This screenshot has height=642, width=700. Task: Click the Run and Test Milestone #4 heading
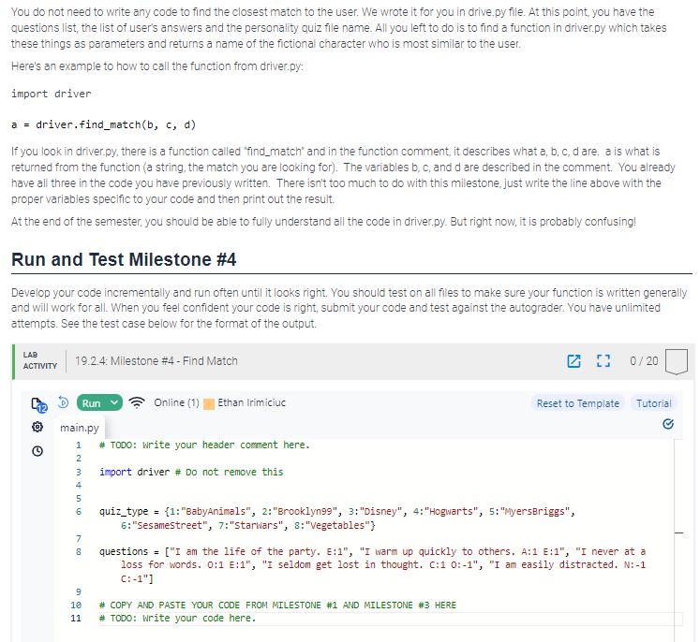[x=124, y=259]
